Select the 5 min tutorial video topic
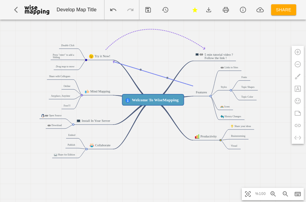This screenshot has width=306, height=202. pos(214,56)
